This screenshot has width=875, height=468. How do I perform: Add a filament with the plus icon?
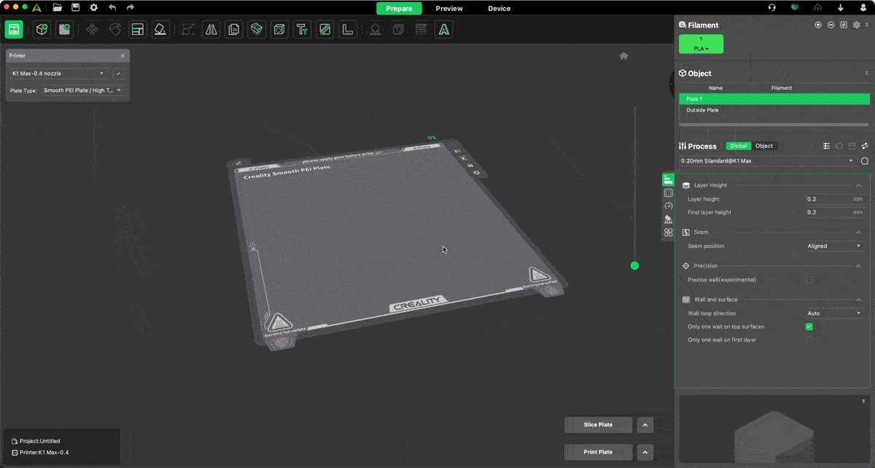pos(818,25)
